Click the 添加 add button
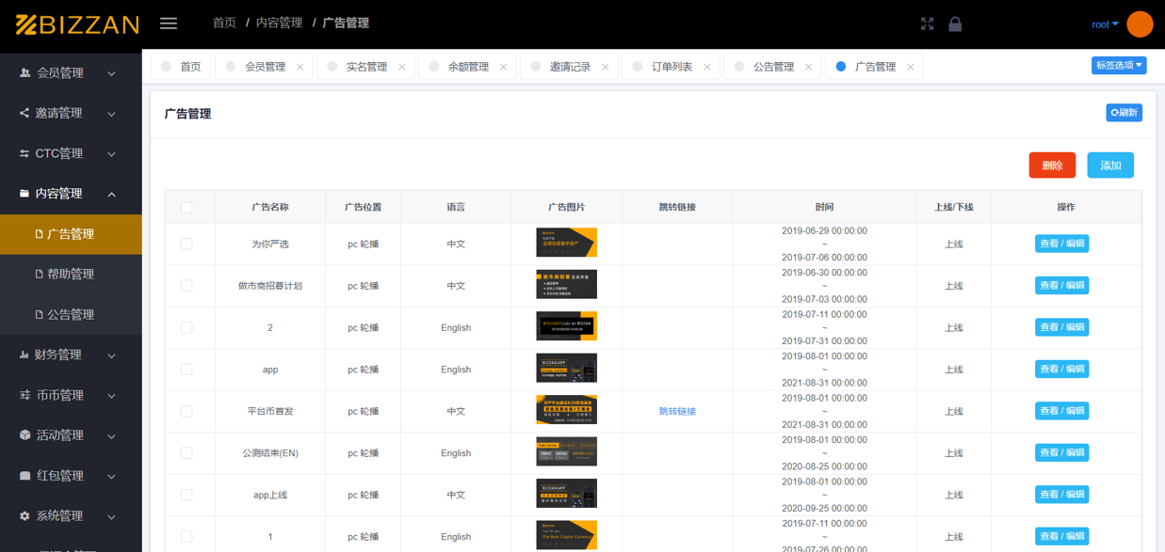 click(x=1109, y=165)
